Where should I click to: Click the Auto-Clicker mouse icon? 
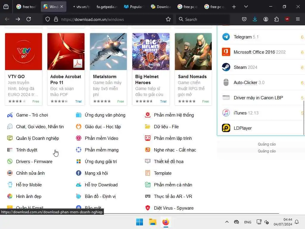(x=226, y=82)
